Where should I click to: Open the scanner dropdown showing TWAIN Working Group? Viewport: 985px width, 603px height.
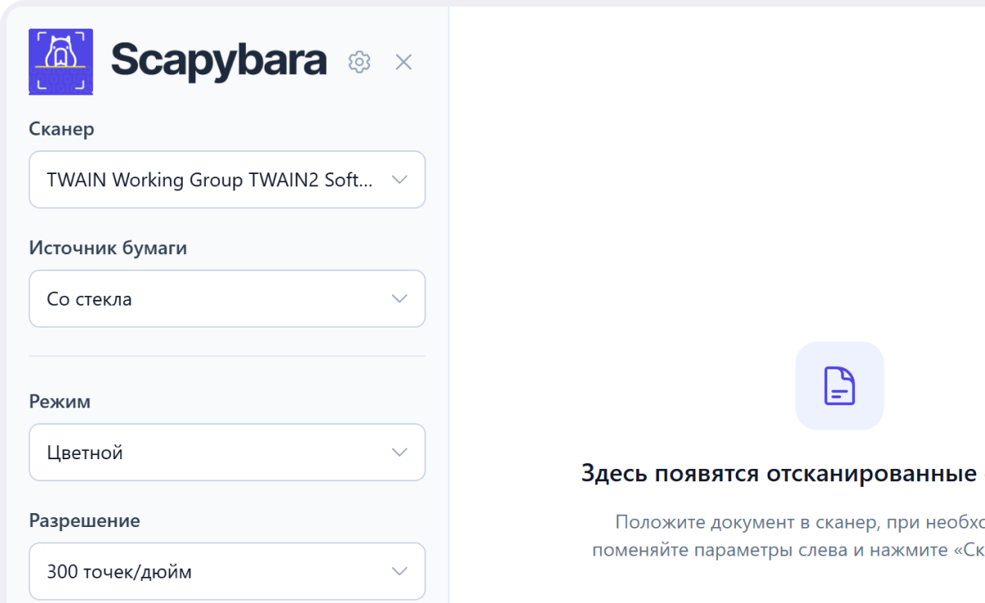[227, 180]
